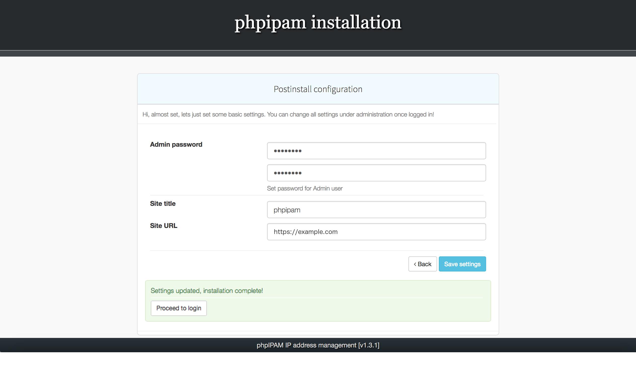
Task: Click the green installation complete banner
Action: click(318, 301)
